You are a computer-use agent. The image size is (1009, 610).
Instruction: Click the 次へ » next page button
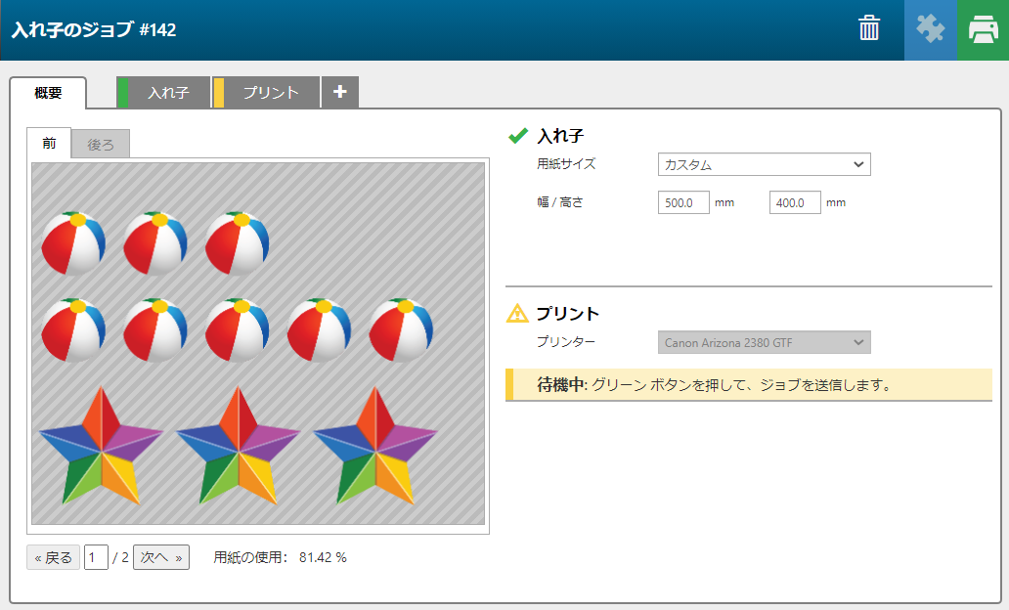point(161,558)
